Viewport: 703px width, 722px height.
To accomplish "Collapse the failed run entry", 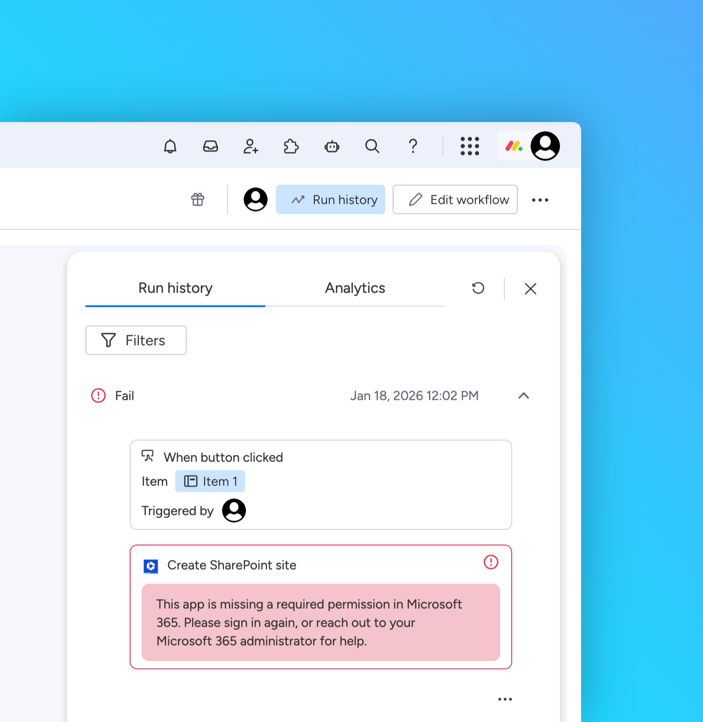I will (523, 396).
